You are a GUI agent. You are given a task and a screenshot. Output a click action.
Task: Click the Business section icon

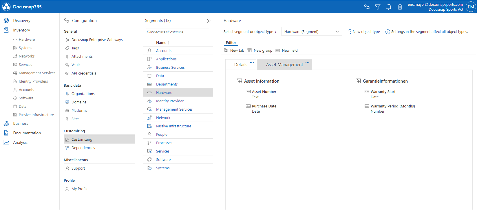coord(6,123)
